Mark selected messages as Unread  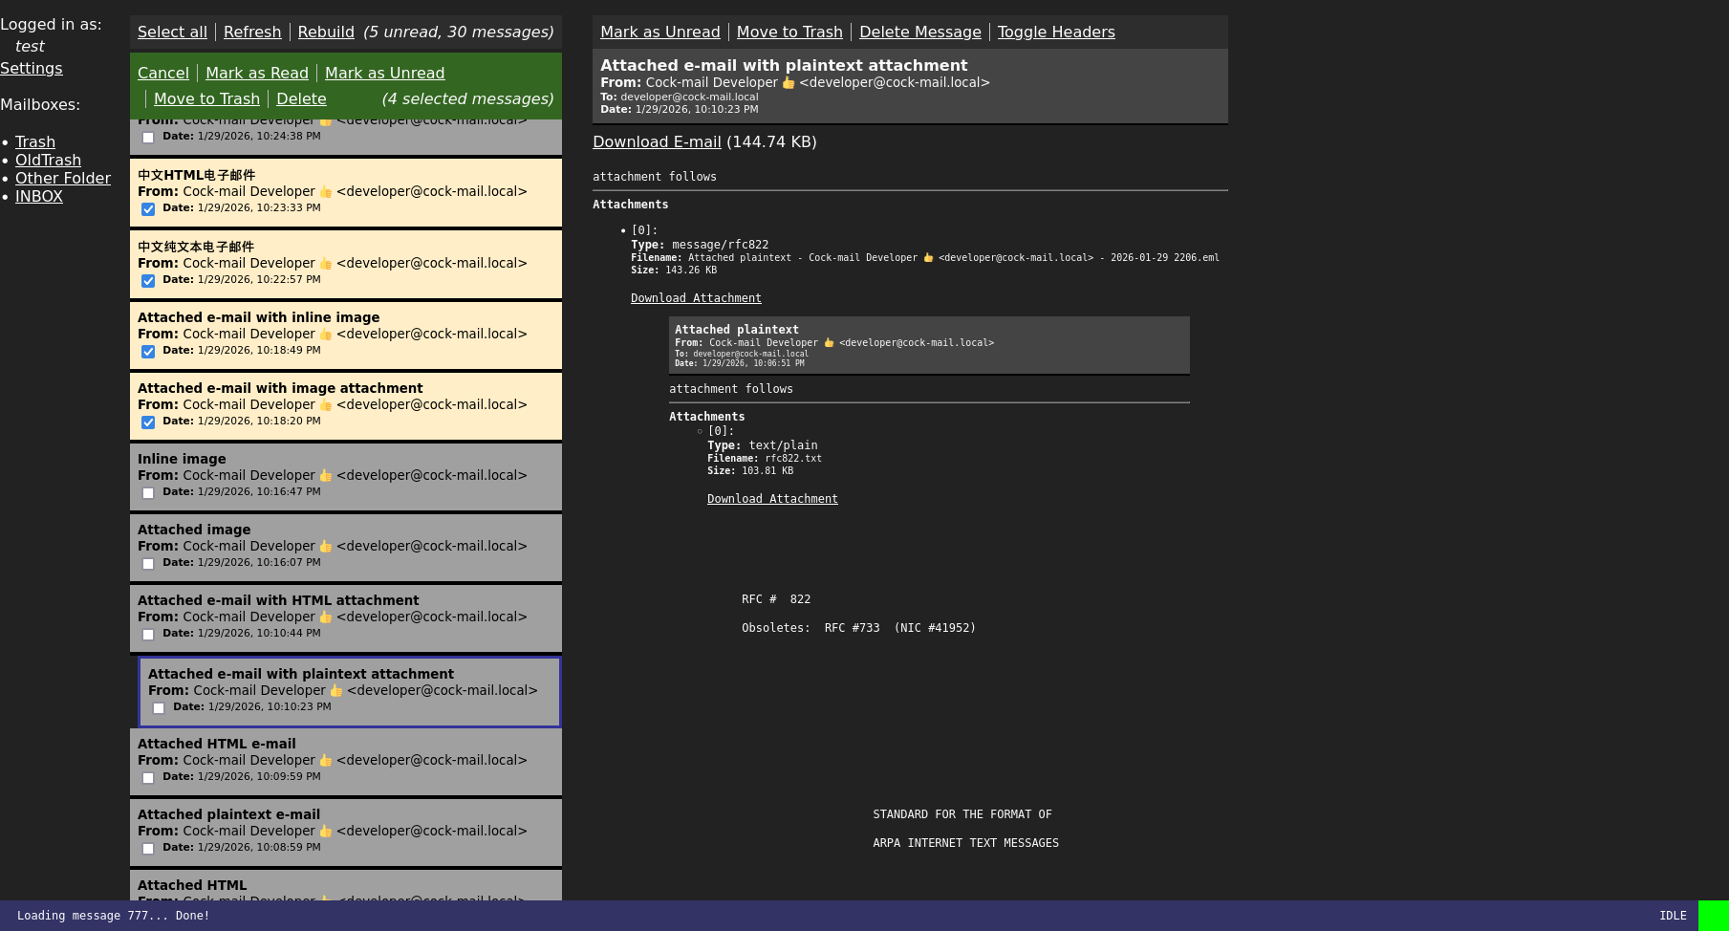click(x=384, y=73)
